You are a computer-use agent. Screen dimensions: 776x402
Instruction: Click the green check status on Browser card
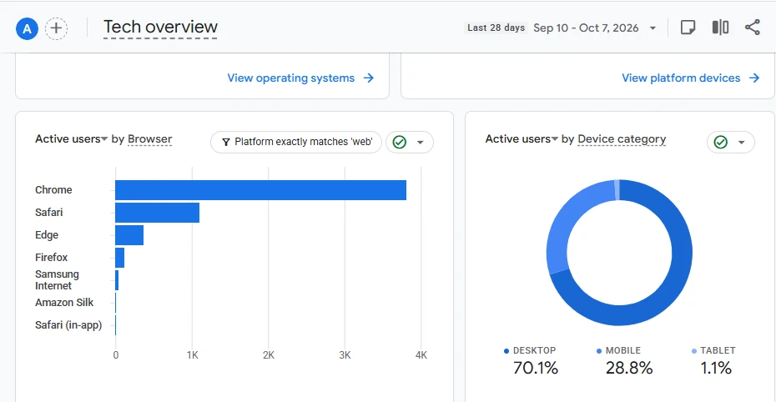(400, 143)
